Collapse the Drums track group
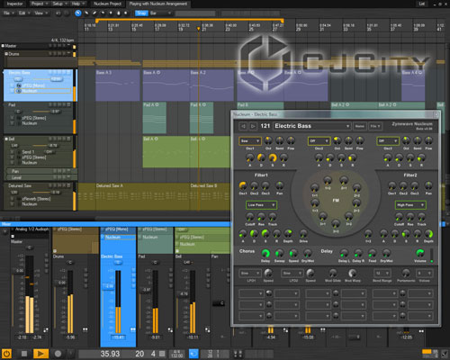Viewport: 450px width, 360px height. [6, 54]
